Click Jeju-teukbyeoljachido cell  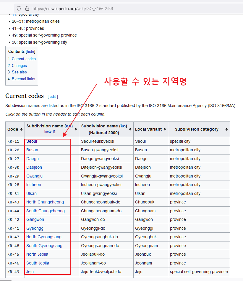[x=106, y=272]
